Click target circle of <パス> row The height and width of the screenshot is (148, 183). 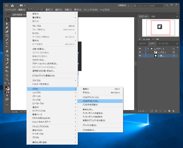(x=174, y=52)
